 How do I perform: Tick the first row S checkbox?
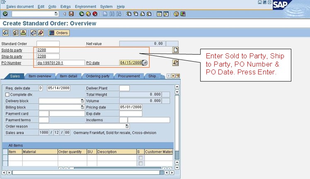[x=141, y=158]
